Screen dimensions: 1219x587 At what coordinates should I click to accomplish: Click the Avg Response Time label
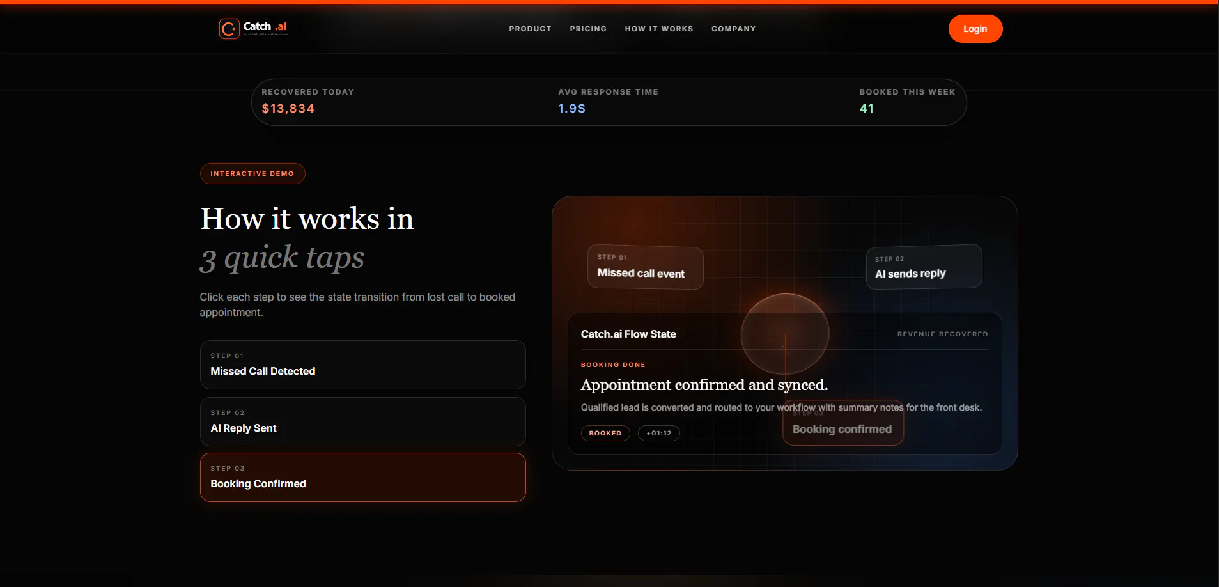point(609,92)
